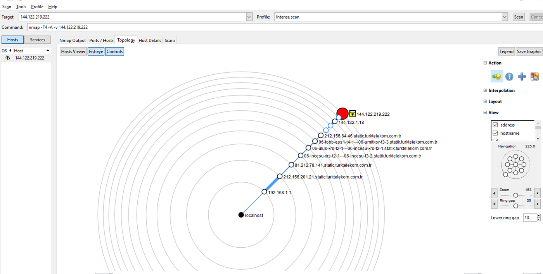Click the Legend button
The height and width of the screenshot is (274, 543).
tap(507, 51)
